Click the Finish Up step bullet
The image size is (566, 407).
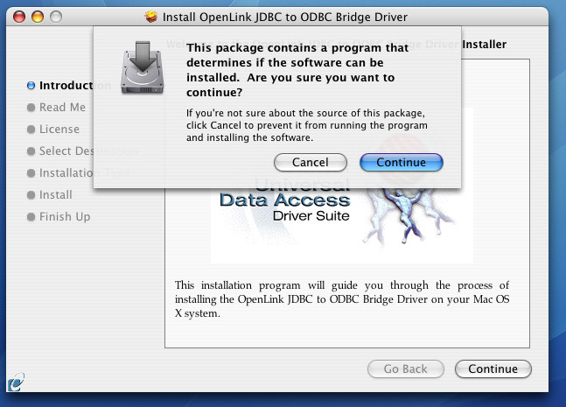[31, 217]
